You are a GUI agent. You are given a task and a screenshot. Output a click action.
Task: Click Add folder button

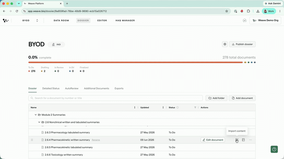coord(217,98)
